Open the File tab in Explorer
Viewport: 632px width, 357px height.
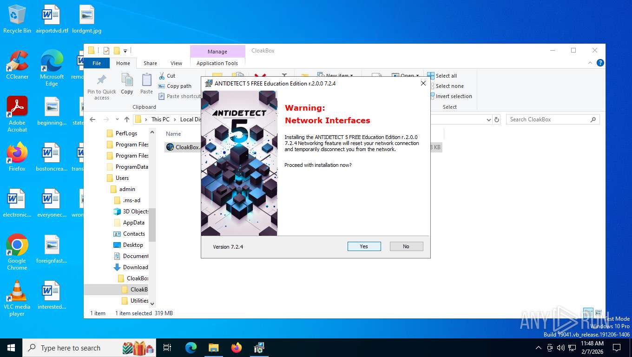pos(97,63)
